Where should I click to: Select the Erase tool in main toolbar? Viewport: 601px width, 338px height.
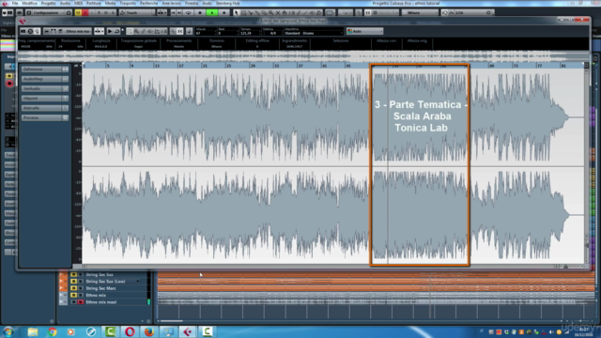point(264,12)
